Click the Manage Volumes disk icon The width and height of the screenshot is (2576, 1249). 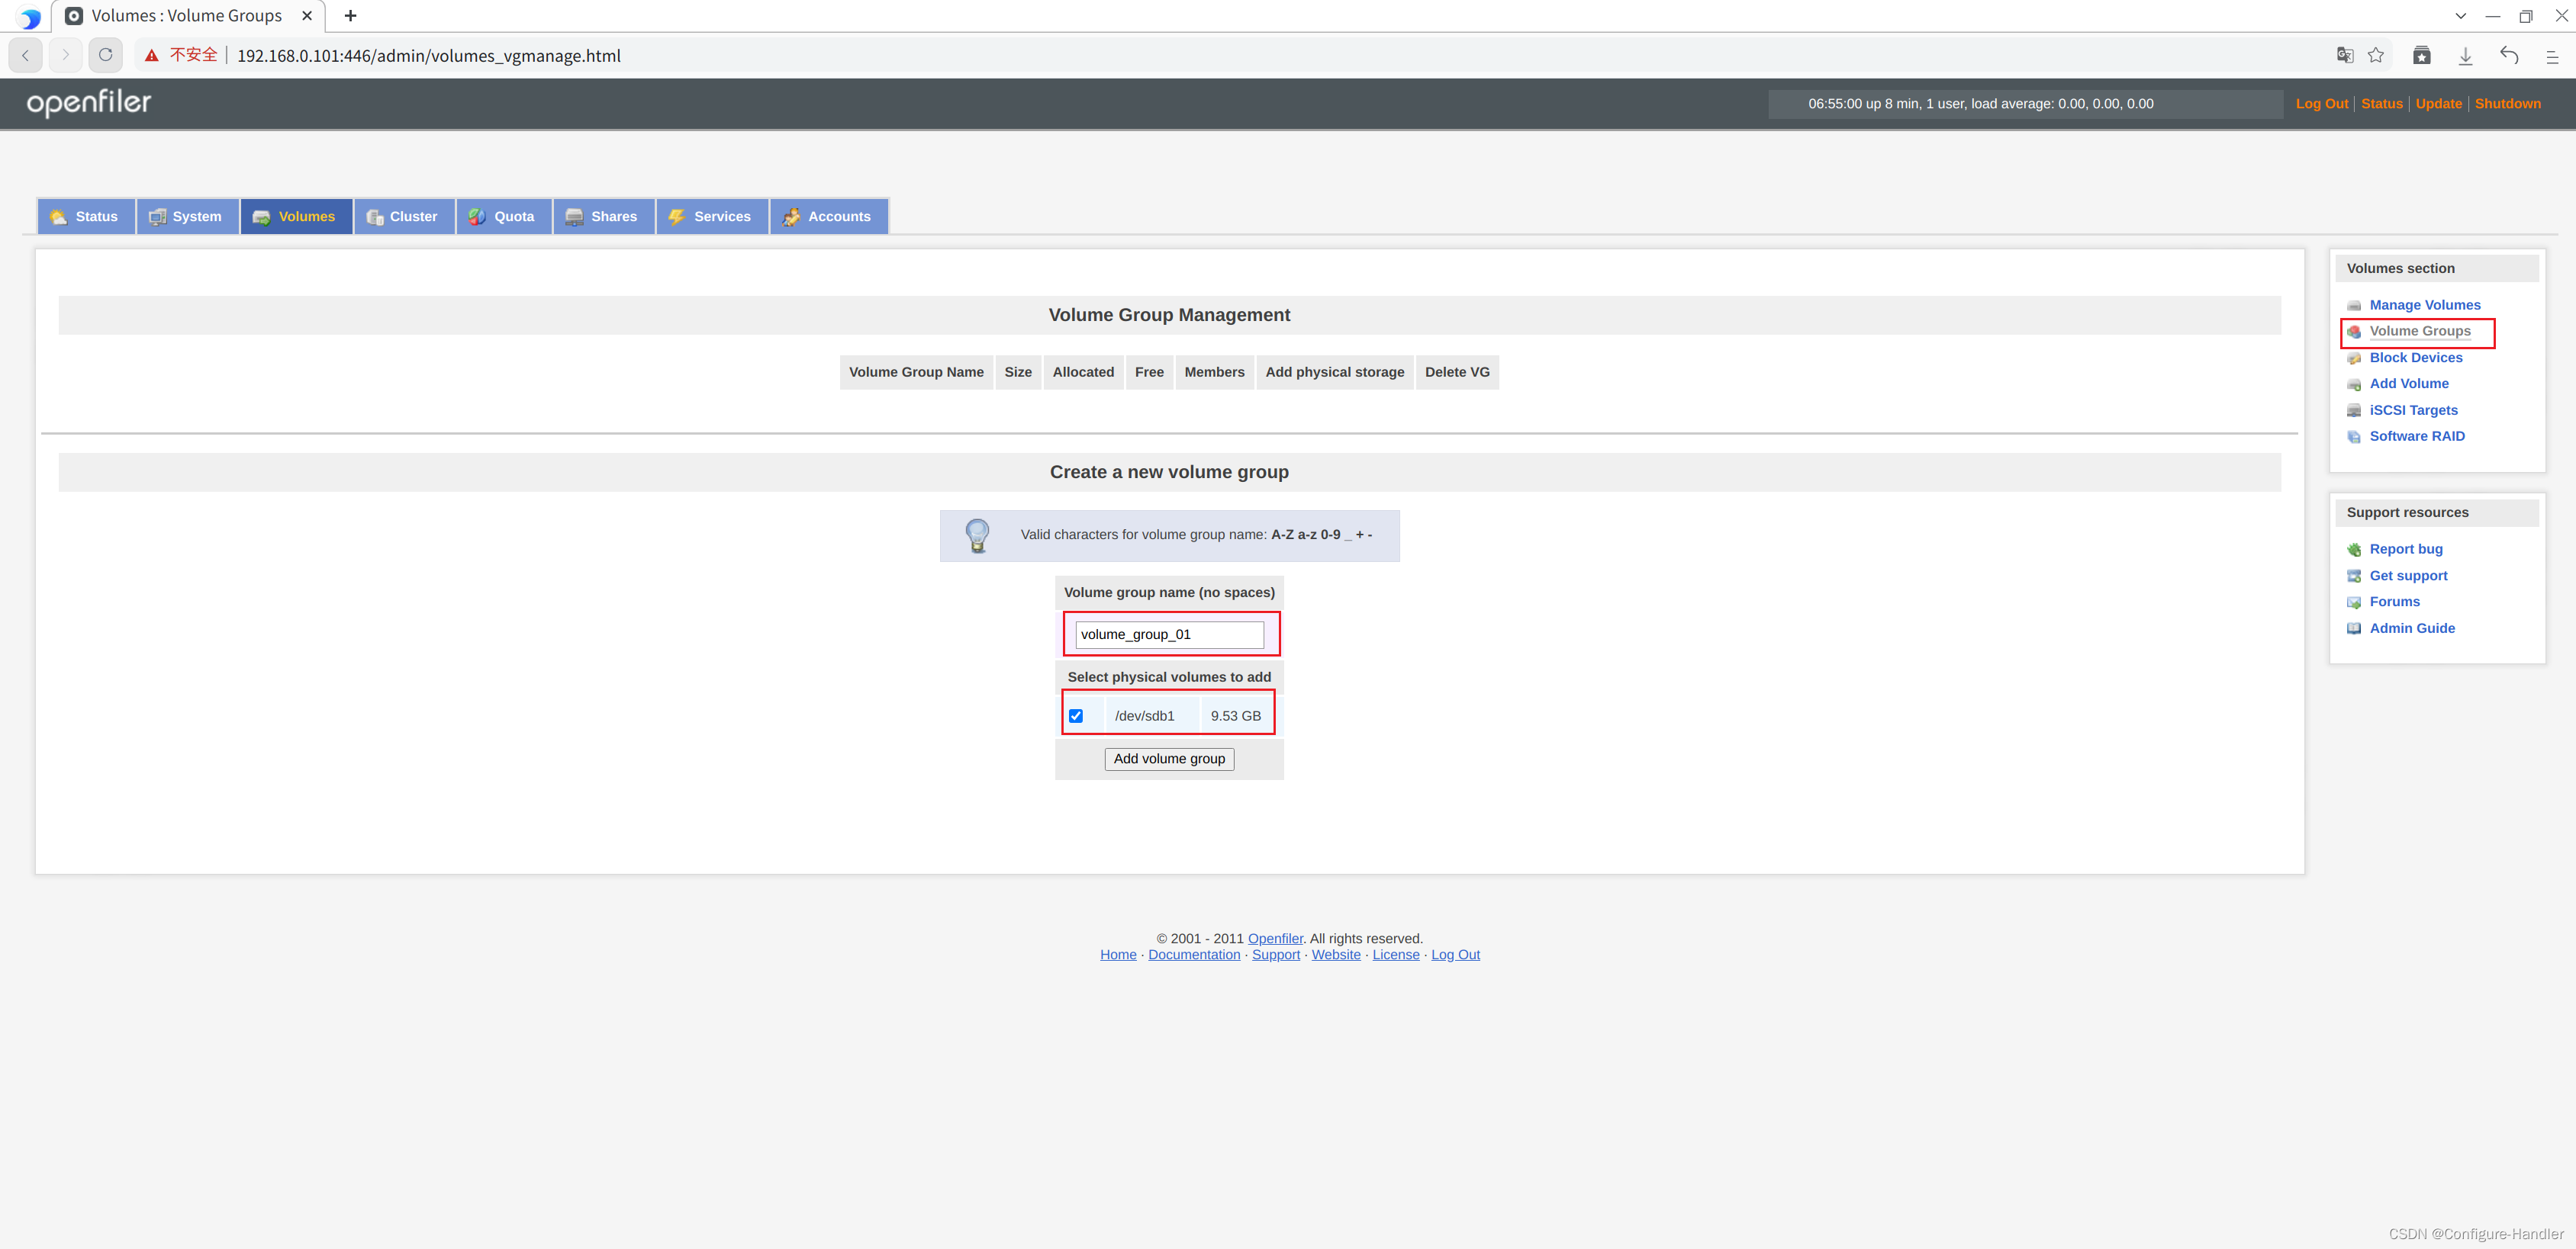tap(2354, 305)
